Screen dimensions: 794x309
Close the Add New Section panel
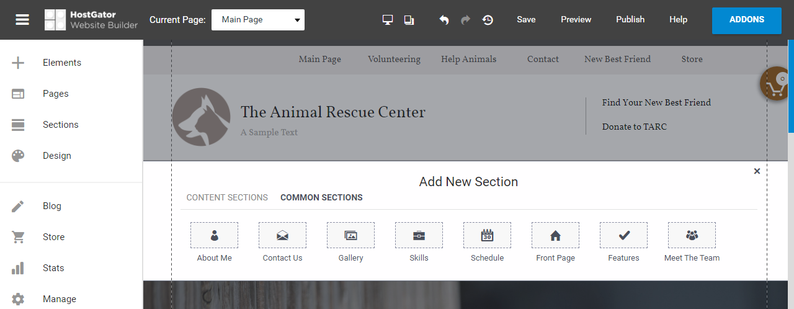click(757, 171)
